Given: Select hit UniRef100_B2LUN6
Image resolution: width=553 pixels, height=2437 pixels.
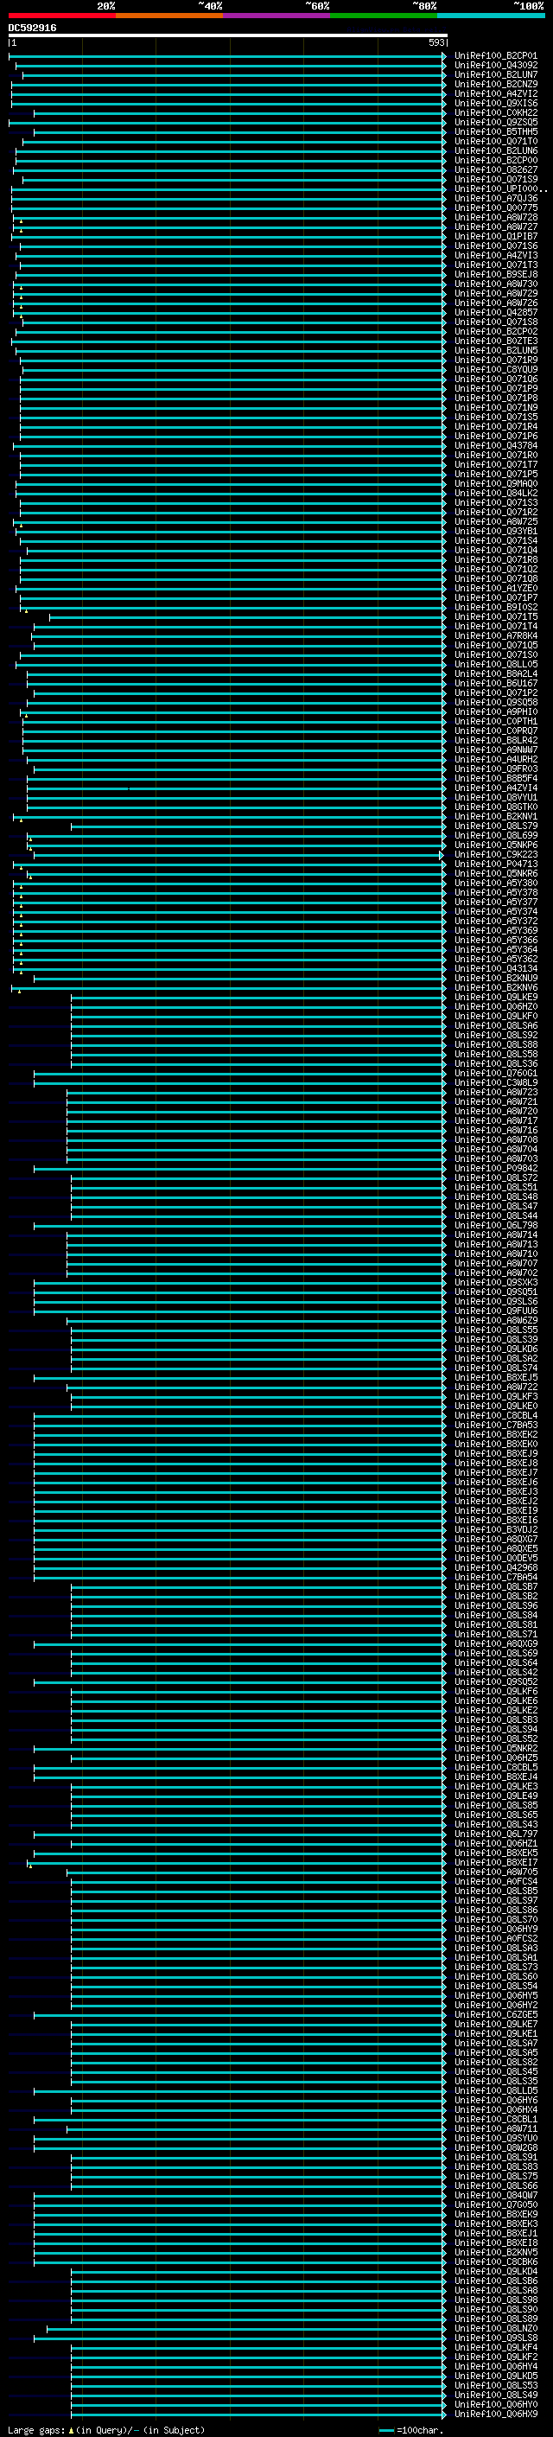Looking at the screenshot, I should (495, 150).
